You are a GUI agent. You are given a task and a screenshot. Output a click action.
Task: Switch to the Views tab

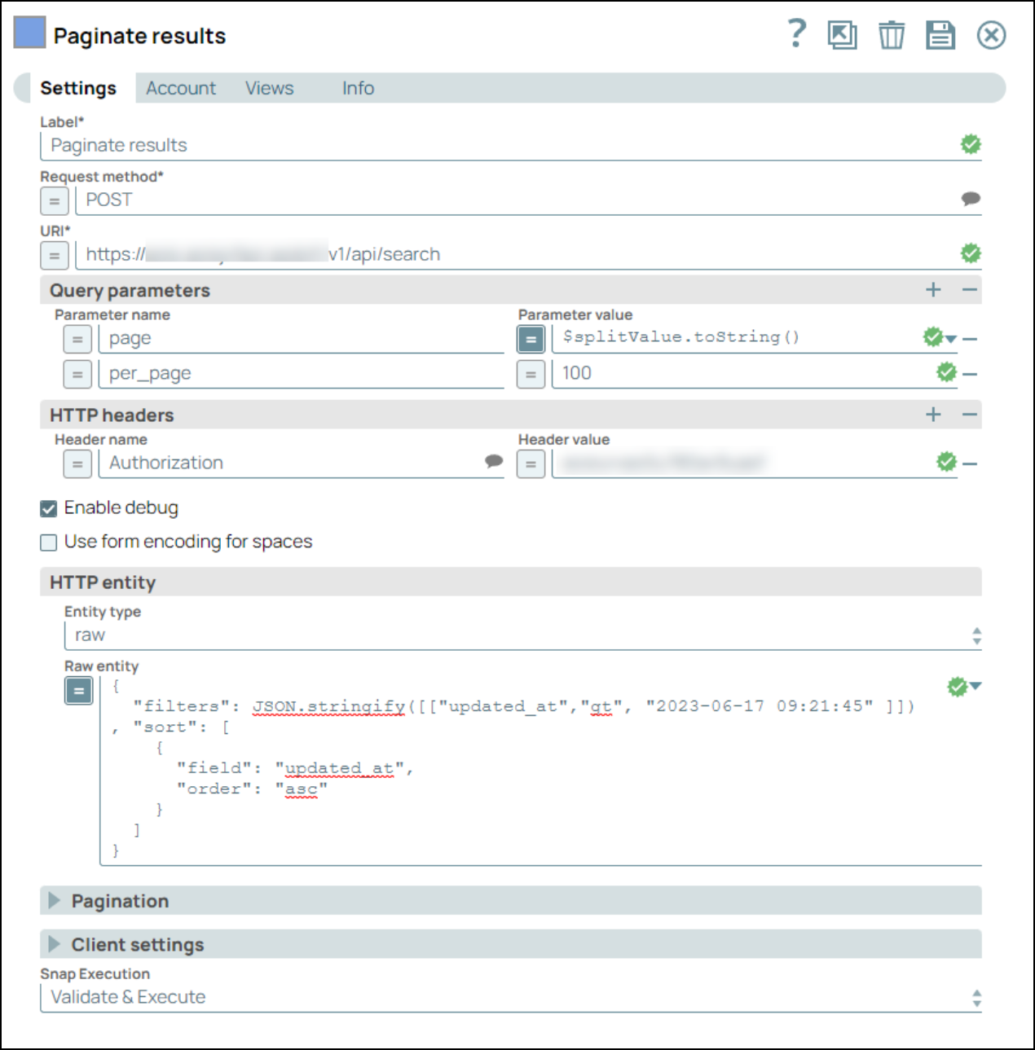(x=269, y=88)
